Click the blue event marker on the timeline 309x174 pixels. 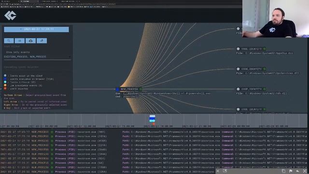tap(153, 118)
